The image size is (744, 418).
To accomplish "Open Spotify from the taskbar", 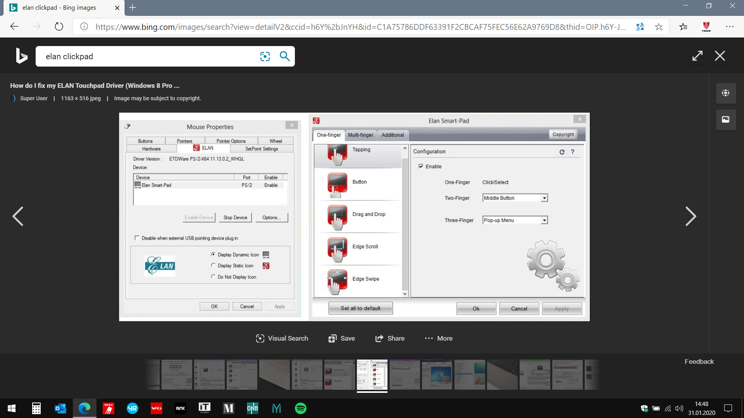I will tap(301, 408).
